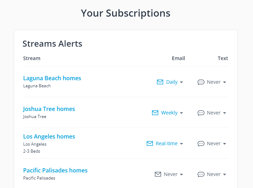The image size is (253, 188).
Task: Click the envelope icon for Joshua Tree homes
Action: pos(155,113)
